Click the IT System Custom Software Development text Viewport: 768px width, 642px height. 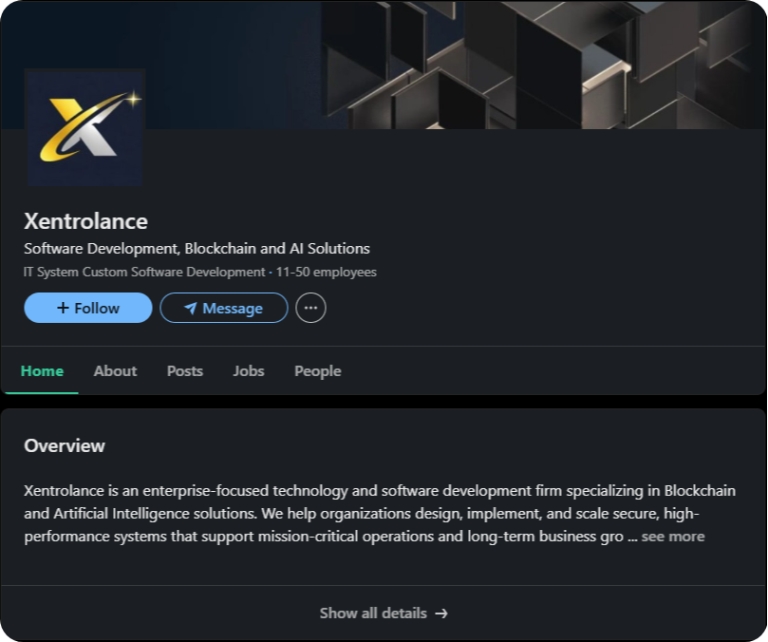[x=144, y=273]
